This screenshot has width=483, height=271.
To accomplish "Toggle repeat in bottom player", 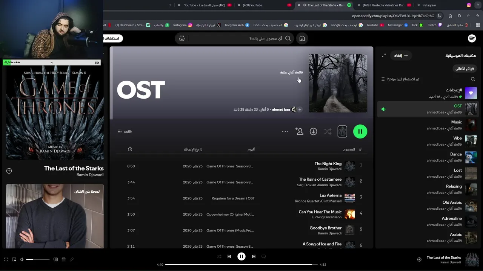I will [264, 256].
